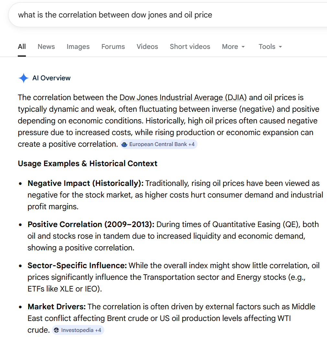Click the AI Overview label
The height and width of the screenshot is (342, 327).
click(x=51, y=78)
